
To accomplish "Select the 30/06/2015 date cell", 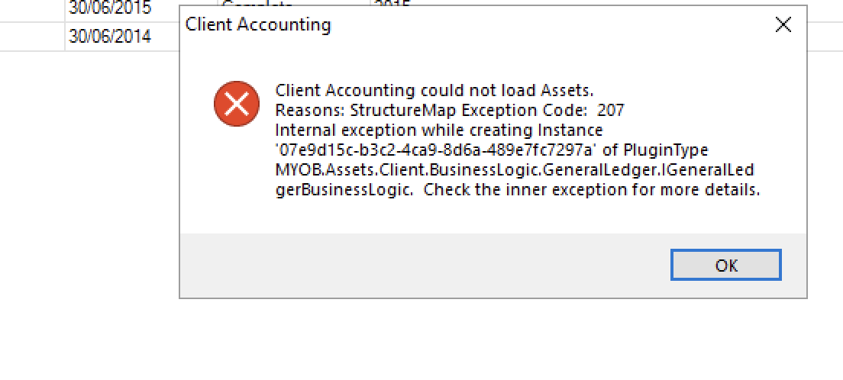I will point(110,9).
